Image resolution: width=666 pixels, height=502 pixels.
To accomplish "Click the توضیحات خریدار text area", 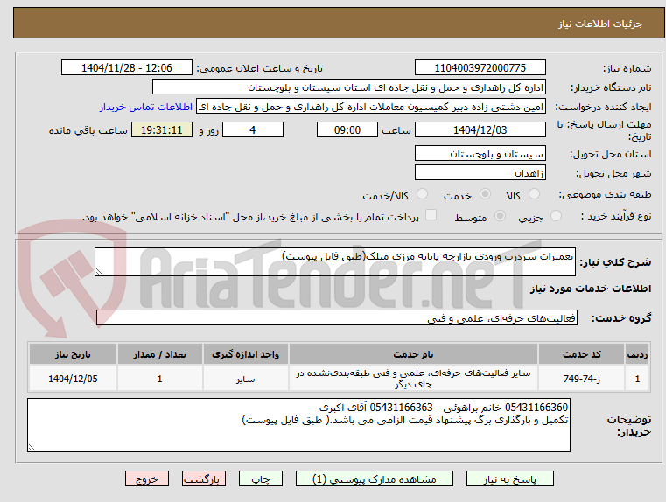I will pyautogui.click(x=298, y=425).
